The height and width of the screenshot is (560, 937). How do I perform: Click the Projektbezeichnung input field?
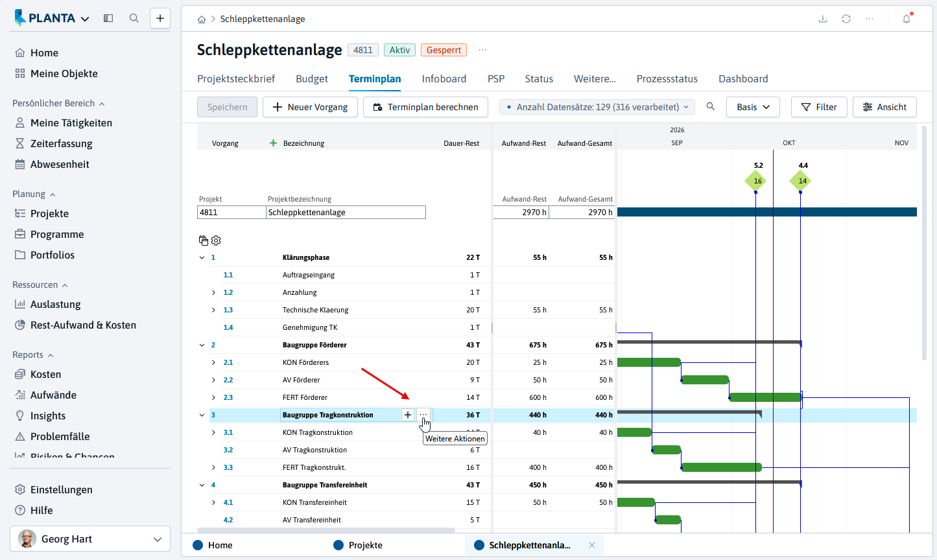346,213
